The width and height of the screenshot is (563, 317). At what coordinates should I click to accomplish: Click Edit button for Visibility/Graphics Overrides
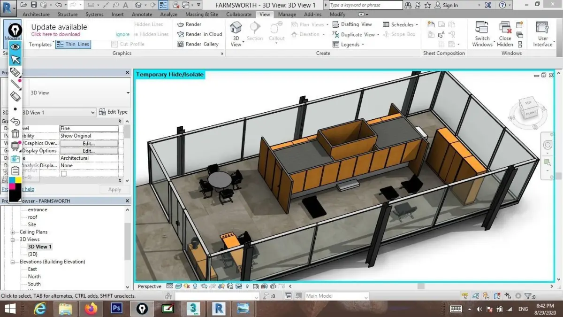click(89, 143)
